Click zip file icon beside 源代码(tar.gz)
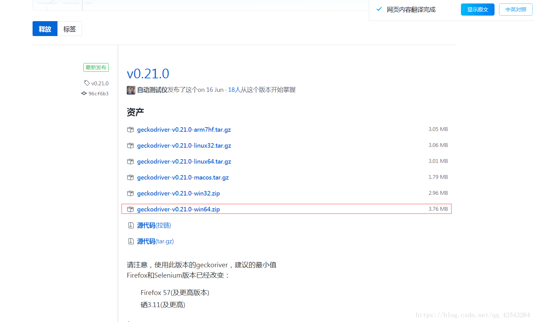 click(131, 241)
